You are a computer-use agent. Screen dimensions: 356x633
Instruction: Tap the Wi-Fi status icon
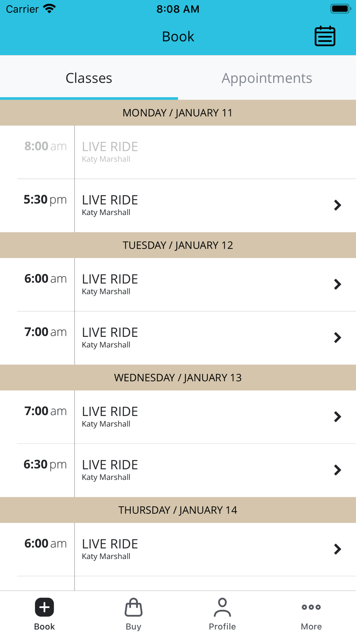point(49,9)
